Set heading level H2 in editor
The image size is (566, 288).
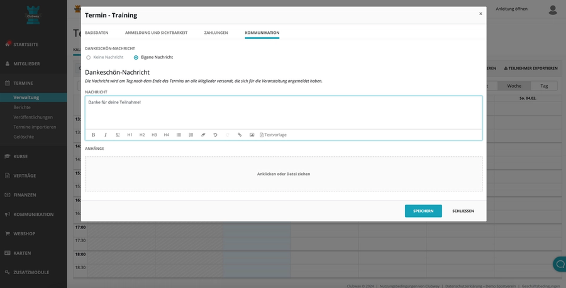point(142,135)
